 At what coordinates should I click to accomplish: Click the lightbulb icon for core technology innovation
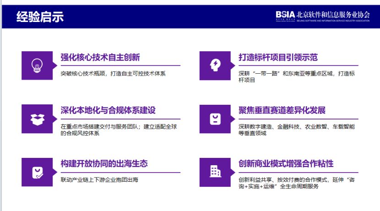(37, 65)
